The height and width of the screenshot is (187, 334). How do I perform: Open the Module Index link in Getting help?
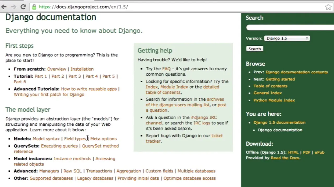click(x=174, y=87)
